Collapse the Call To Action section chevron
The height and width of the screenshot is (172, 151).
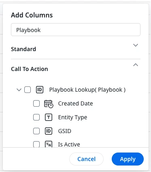(136, 65)
